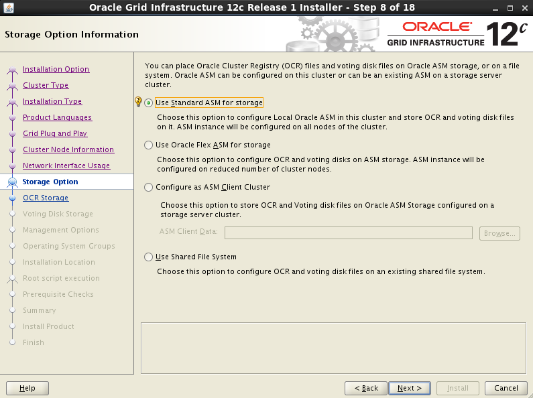Open the OCR Storage step link
Viewport: 533px width, 398px height.
point(46,198)
